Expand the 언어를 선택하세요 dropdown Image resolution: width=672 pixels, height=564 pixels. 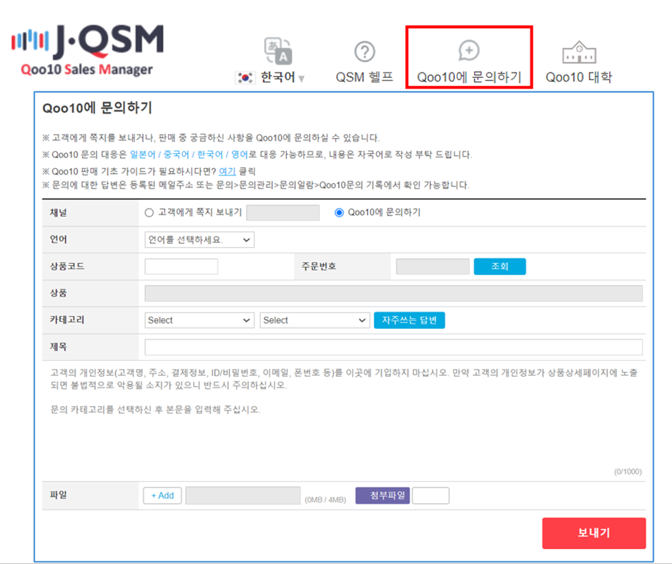point(199,239)
